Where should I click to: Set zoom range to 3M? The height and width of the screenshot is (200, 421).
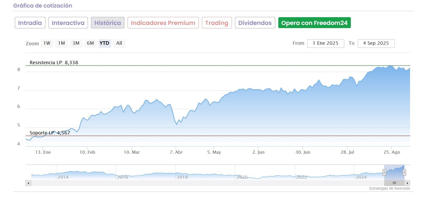point(76,43)
